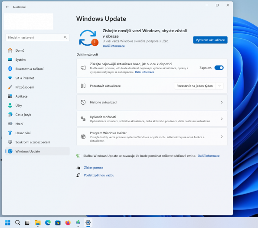Expand Program Windows Insider via its chevron
This screenshot has height=228, width=258.
coord(222,136)
